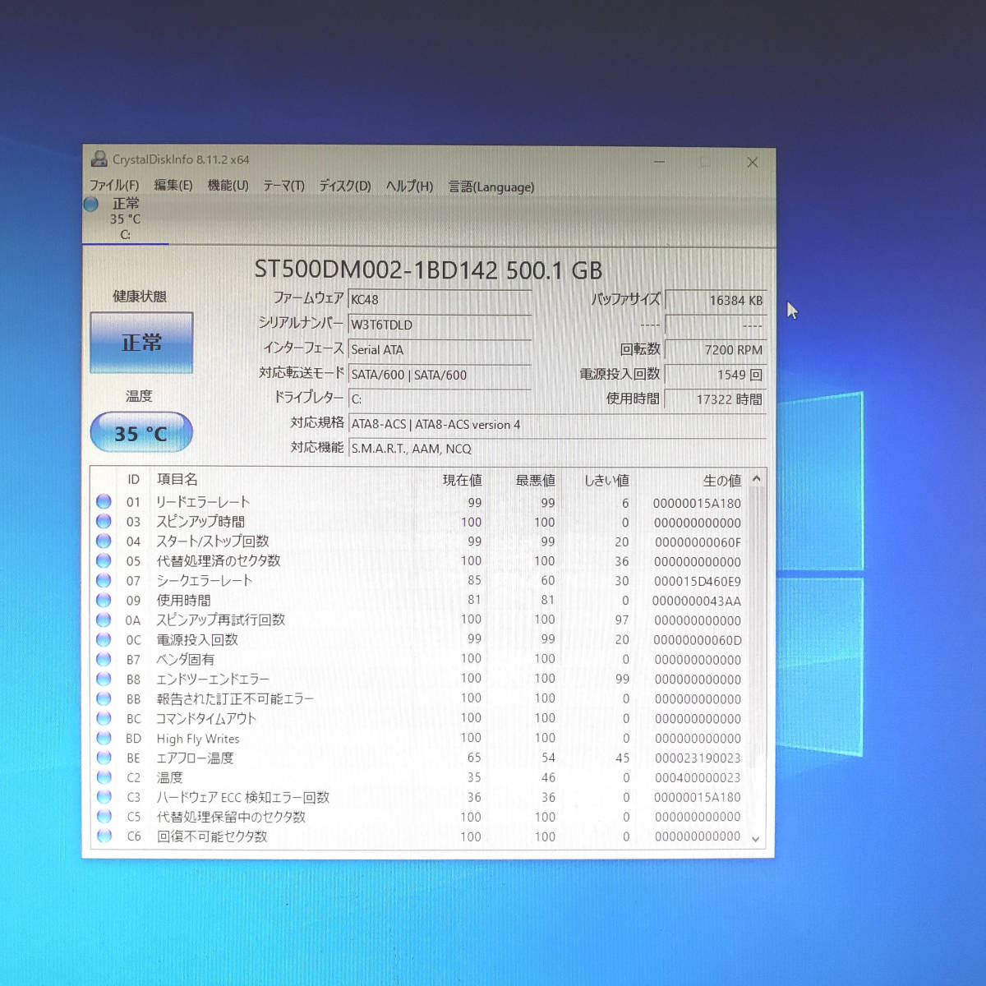Image resolution: width=986 pixels, height=986 pixels.
Task: Click the drive letter field C:
Action: pyautogui.click(x=440, y=399)
